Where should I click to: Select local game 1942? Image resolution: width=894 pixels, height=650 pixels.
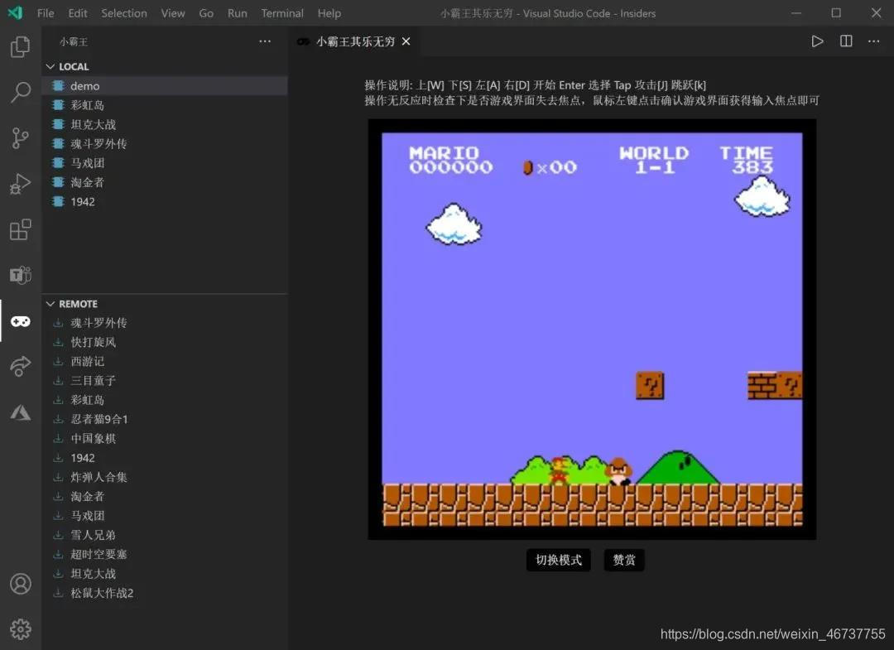165,202
